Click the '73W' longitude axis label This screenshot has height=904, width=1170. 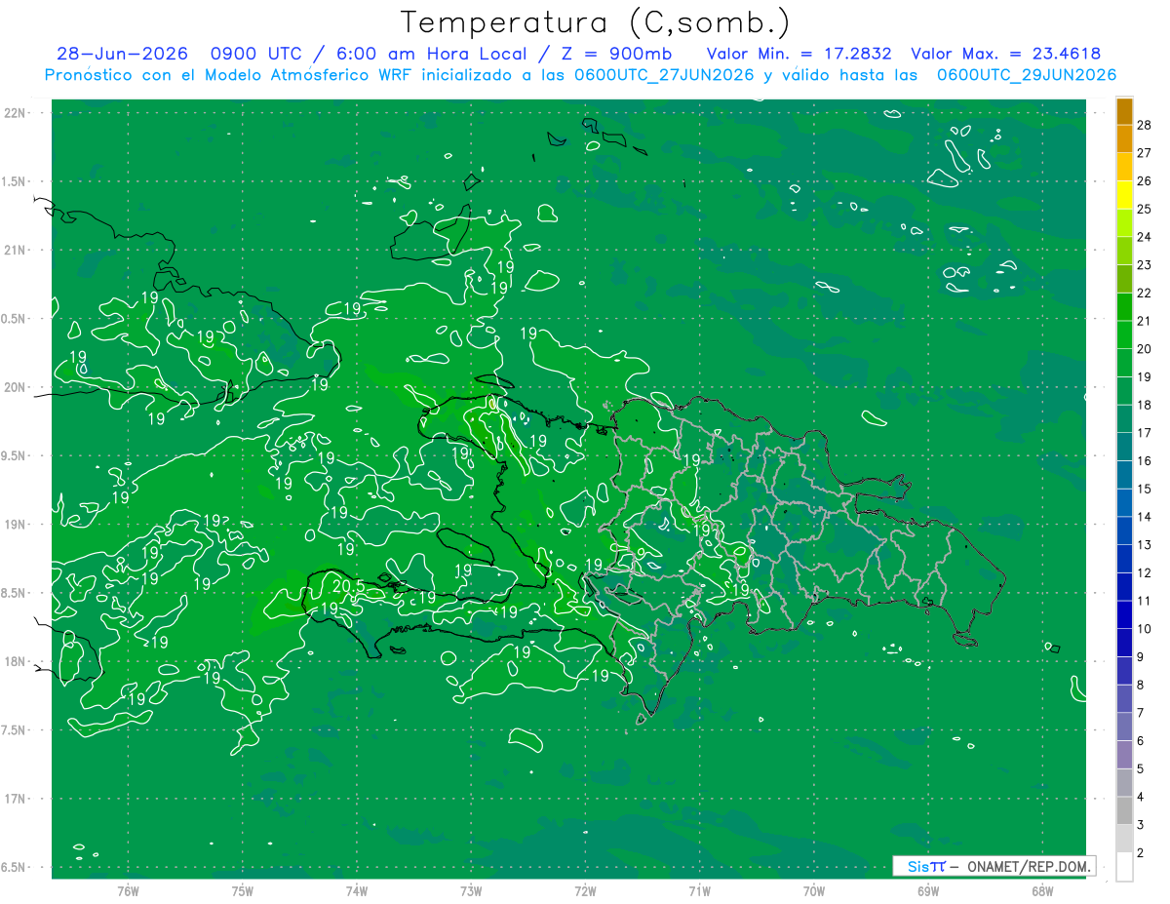tap(471, 890)
